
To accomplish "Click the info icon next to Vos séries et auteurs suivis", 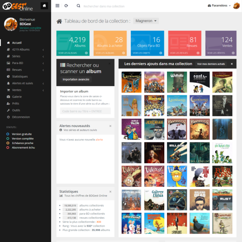I will tap(61, 130).
